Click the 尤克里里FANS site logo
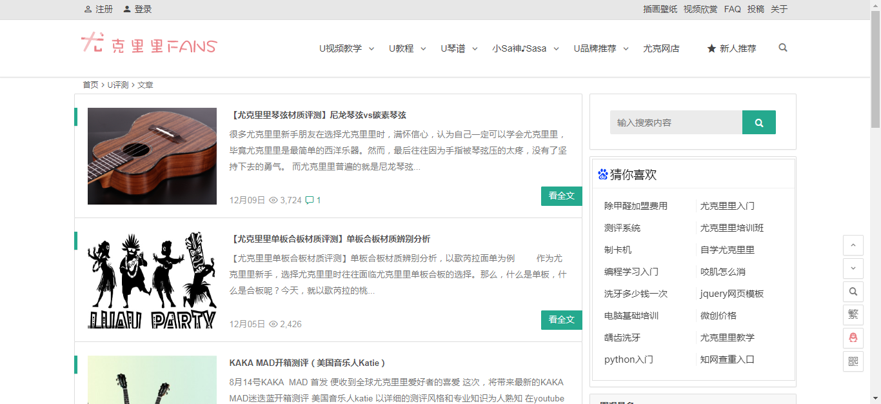881x404 pixels. [149, 43]
